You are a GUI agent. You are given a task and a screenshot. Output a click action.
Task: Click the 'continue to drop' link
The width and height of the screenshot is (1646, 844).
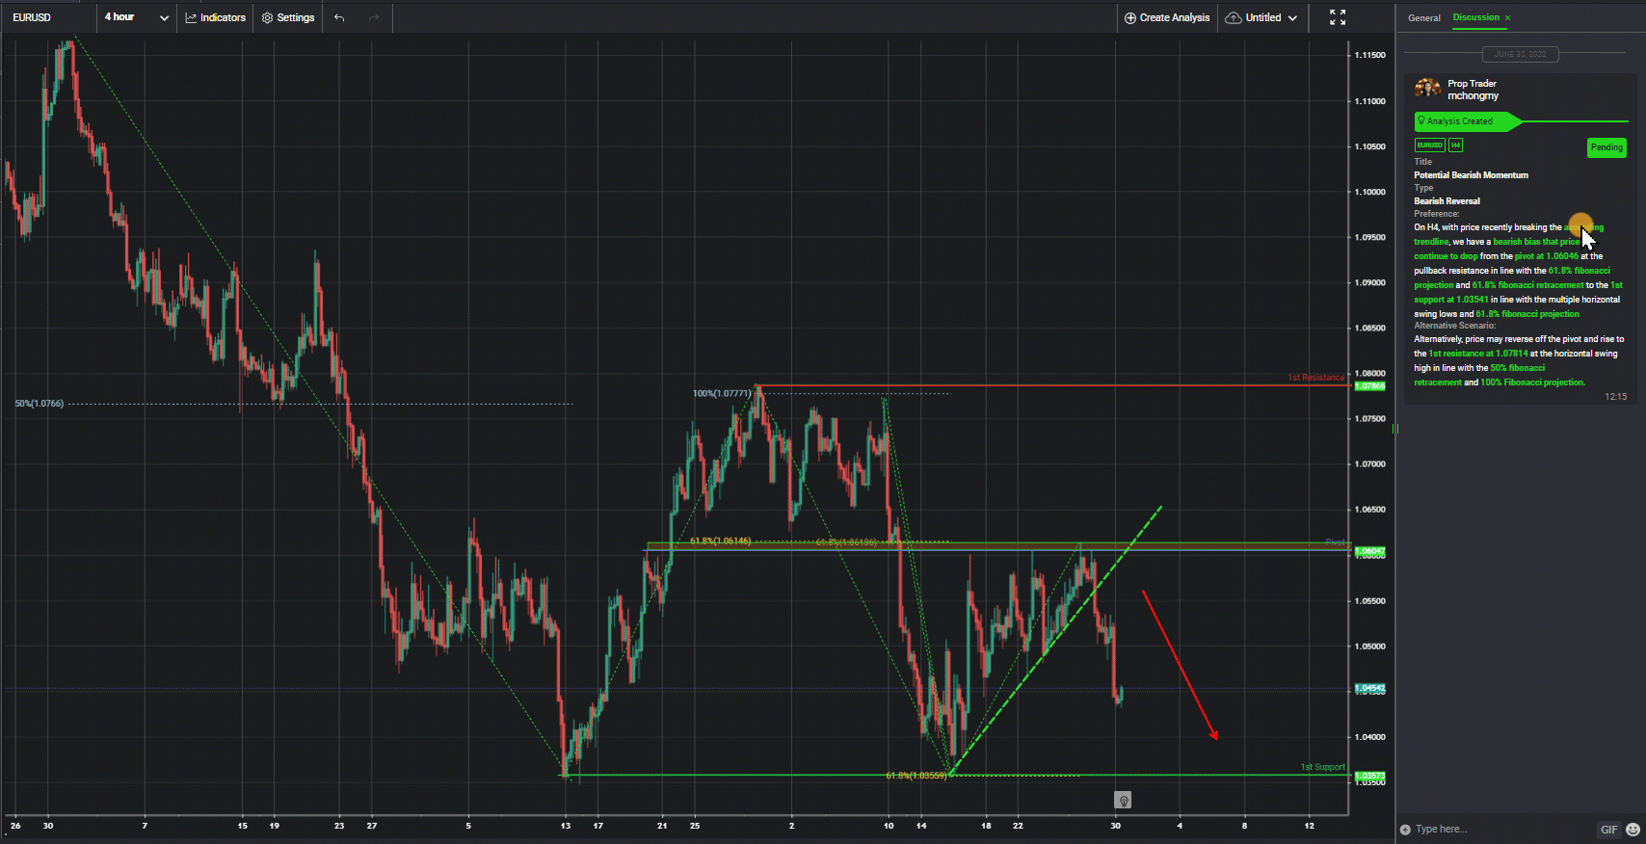[x=1446, y=256]
